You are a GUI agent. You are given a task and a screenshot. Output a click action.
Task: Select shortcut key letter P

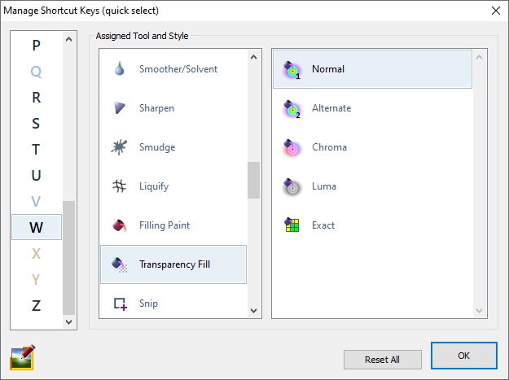36,46
